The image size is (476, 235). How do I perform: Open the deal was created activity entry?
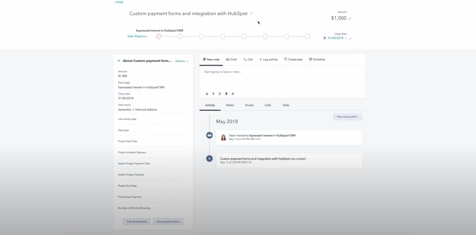pos(289,161)
